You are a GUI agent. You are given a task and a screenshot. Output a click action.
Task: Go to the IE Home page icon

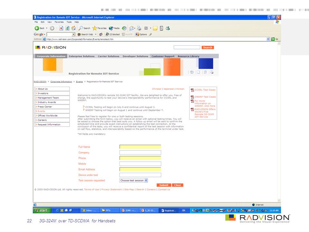73,28
